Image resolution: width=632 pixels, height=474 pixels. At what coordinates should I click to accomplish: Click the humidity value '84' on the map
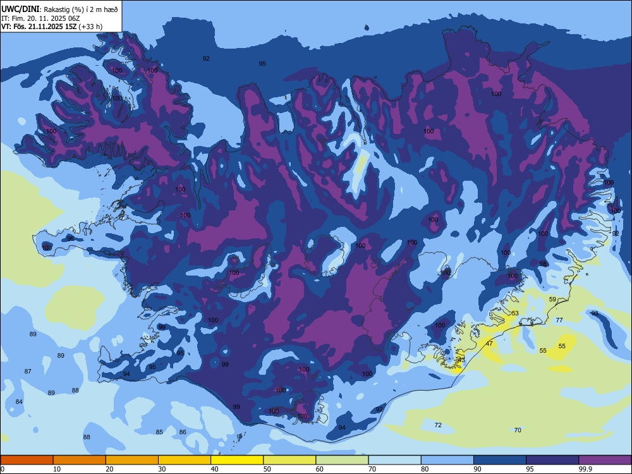[x=19, y=401]
